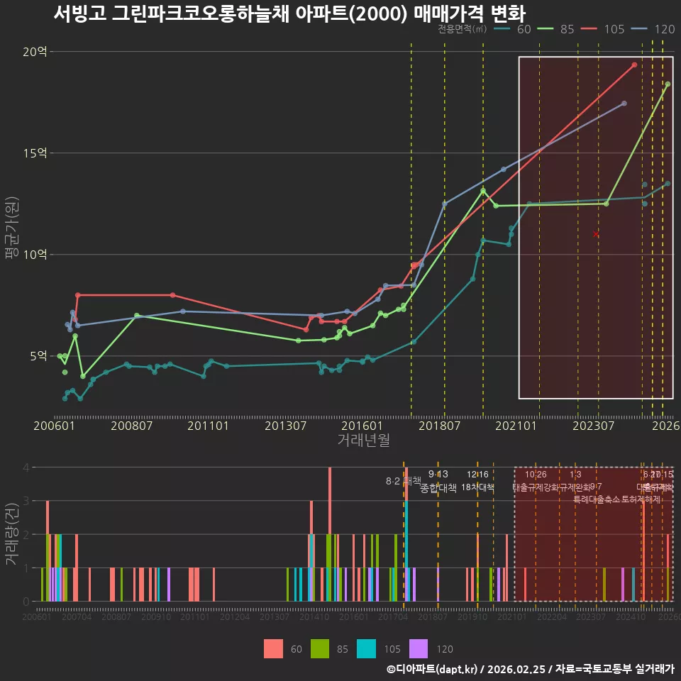Click the 12·16 18차대책 annotation
Viewport: 681px width, 681px height.
tap(477, 481)
